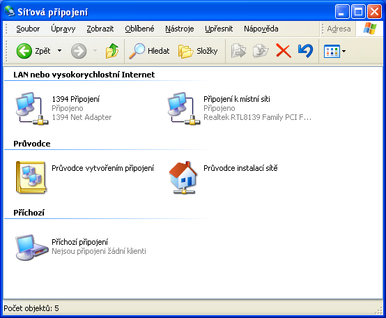Click the Nejsou připojeni žádní klienti text
The image size is (386, 318).
coord(99,251)
